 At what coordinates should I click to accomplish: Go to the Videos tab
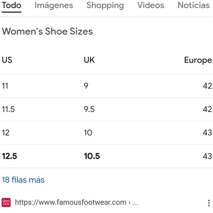(x=151, y=5)
